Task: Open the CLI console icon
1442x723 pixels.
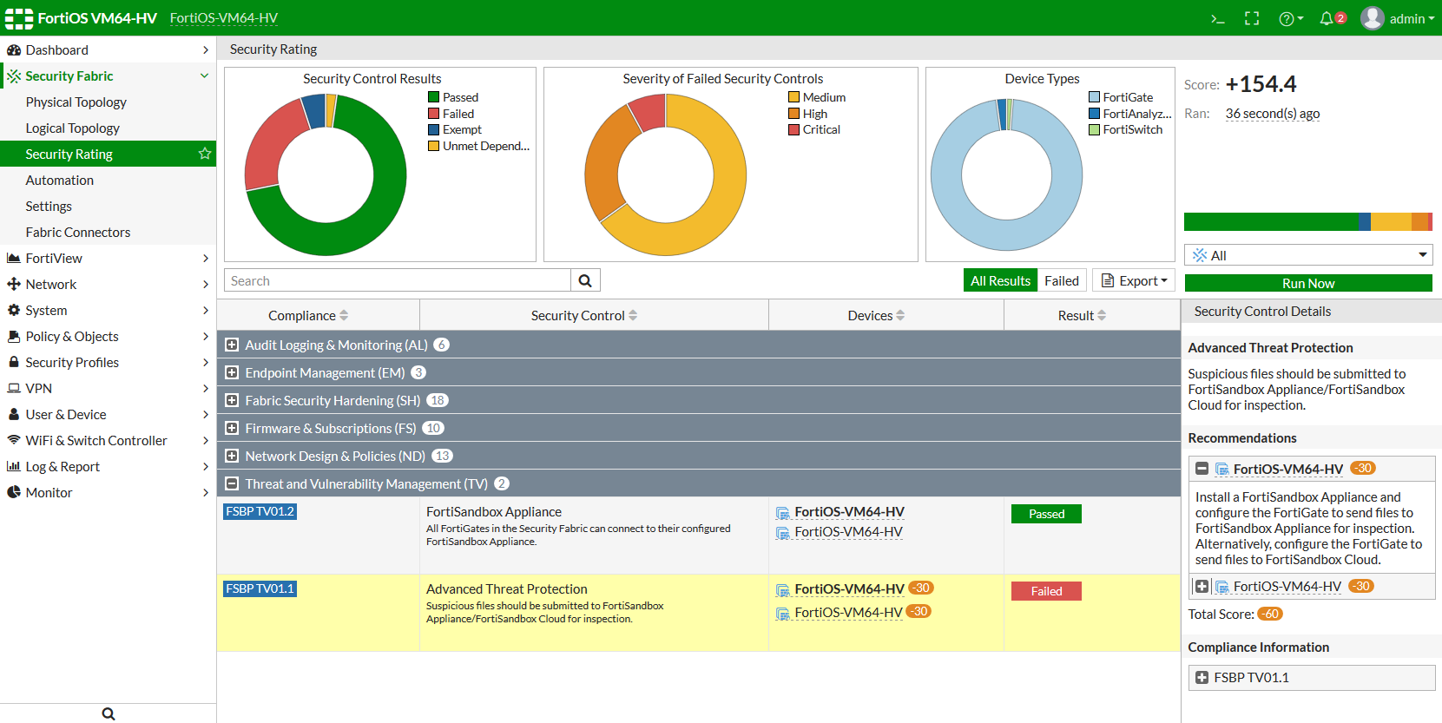Action: click(x=1217, y=18)
